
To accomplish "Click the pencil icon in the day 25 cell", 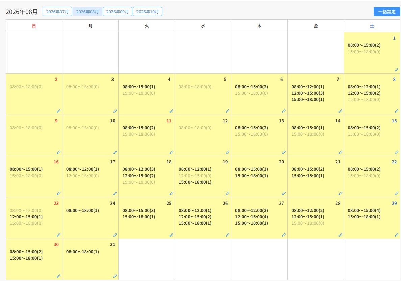I will (171, 235).
